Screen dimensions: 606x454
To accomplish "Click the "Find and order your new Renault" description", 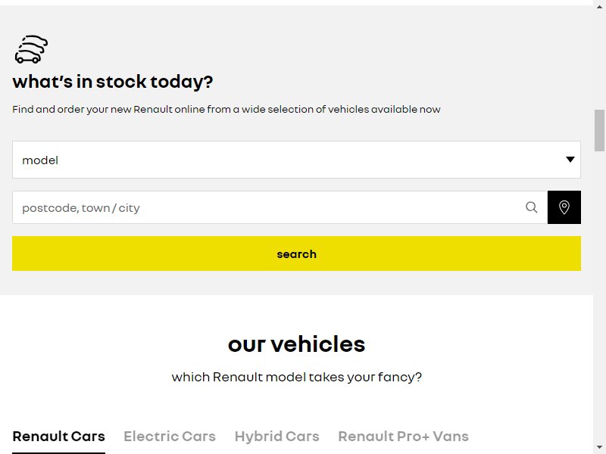I will [226, 109].
